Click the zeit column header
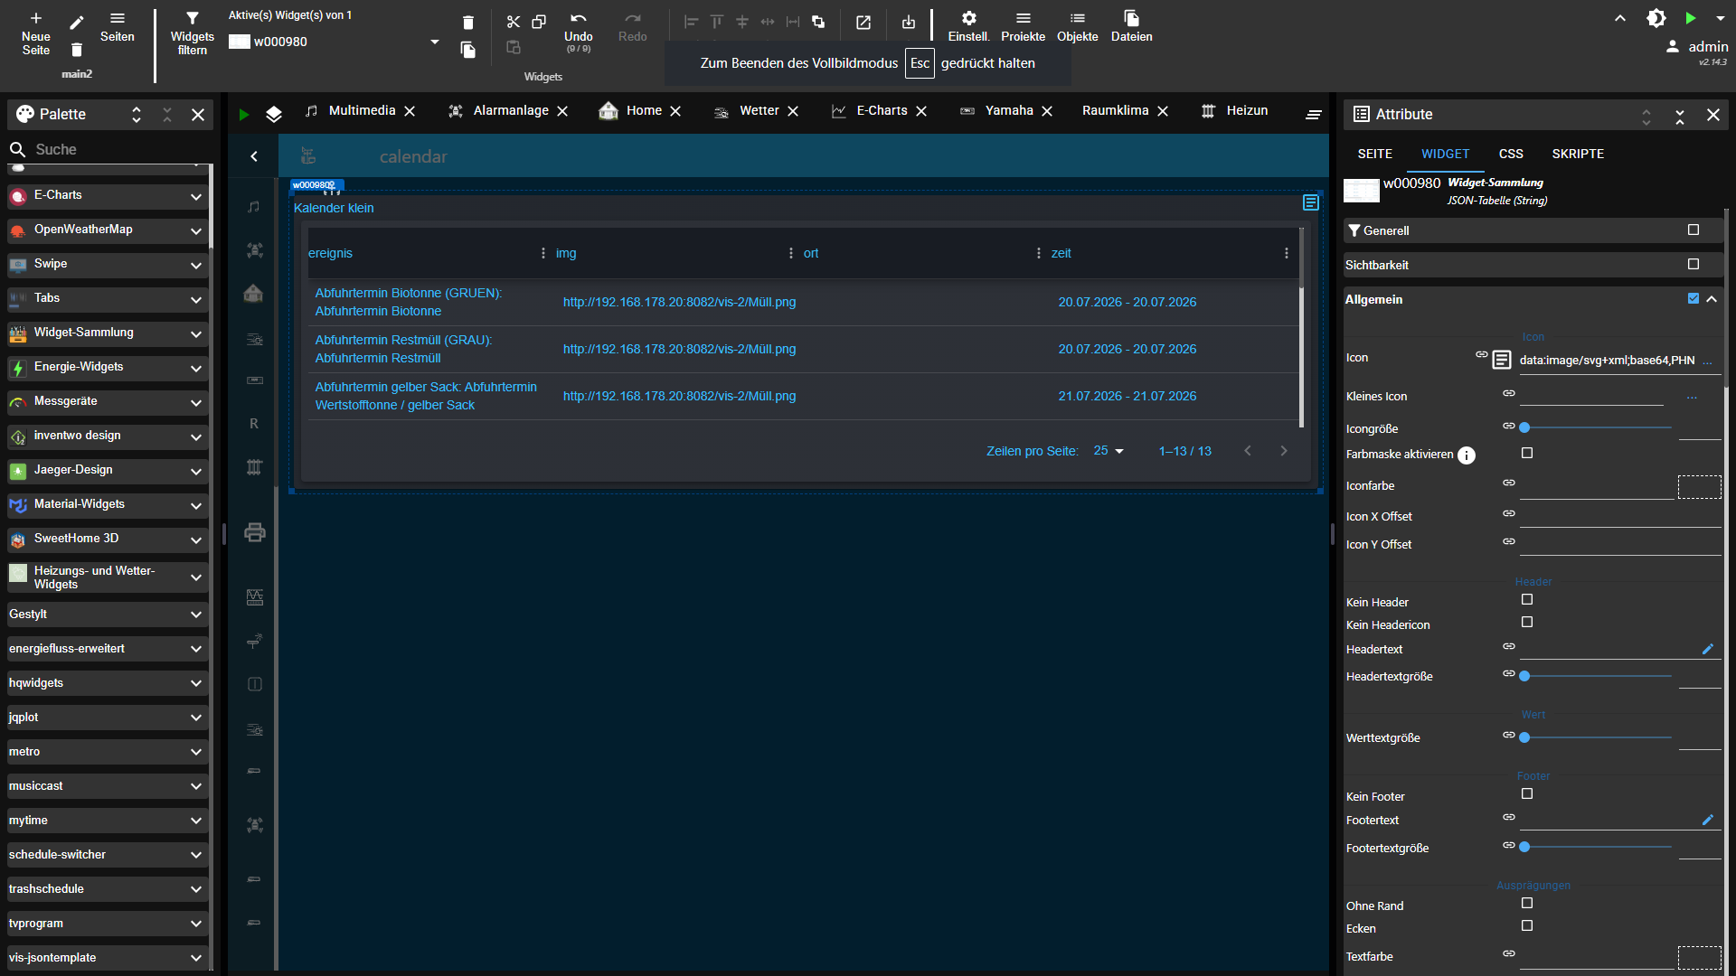Viewport: 1736px width, 976px height. (1061, 253)
